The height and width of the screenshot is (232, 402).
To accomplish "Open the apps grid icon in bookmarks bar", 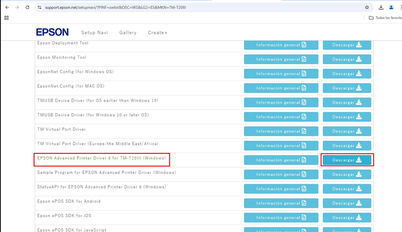I will [x=6, y=18].
